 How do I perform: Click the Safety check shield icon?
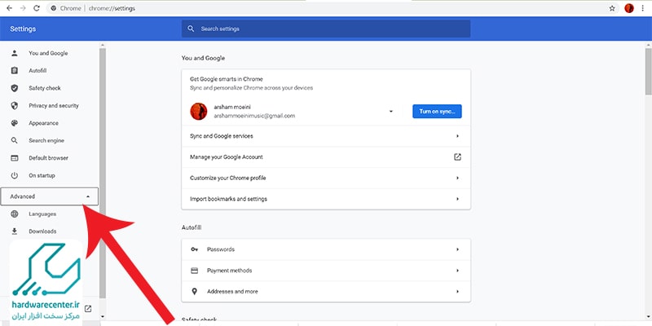click(15, 88)
